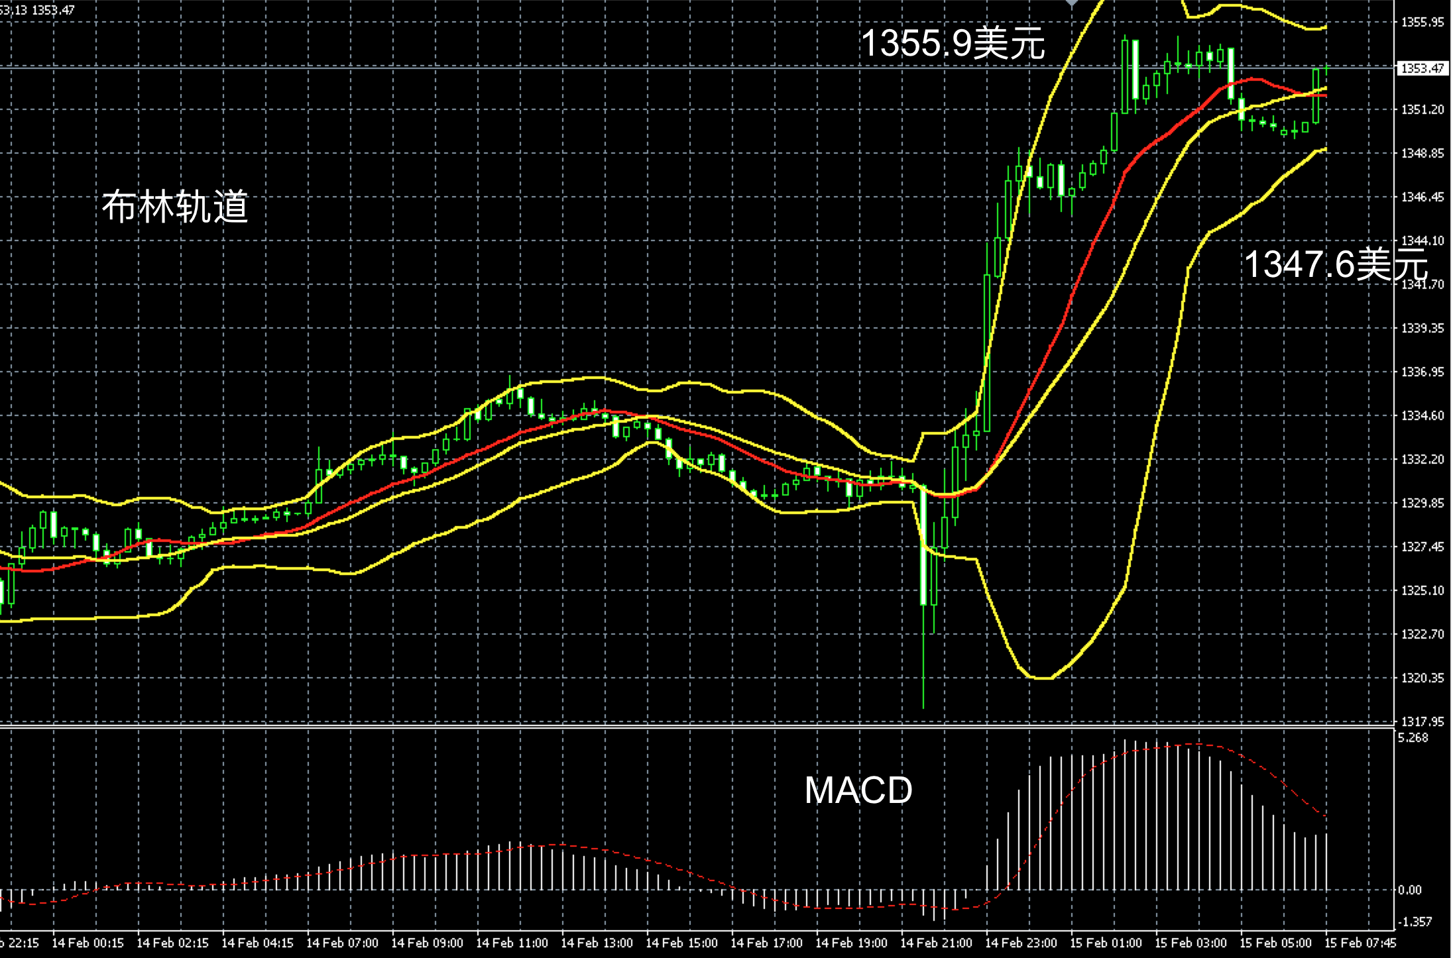Viewport: 1453px width, 958px height.
Task: Click the 15 Feb 03:00 time label
Action: 1191,943
